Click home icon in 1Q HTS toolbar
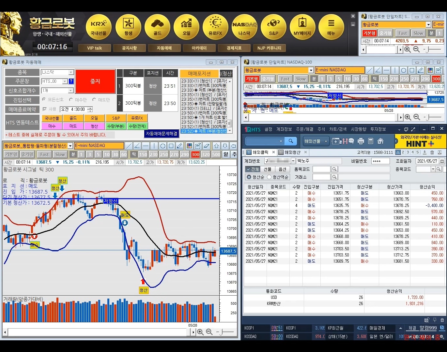447x352 pixels. pos(380,141)
